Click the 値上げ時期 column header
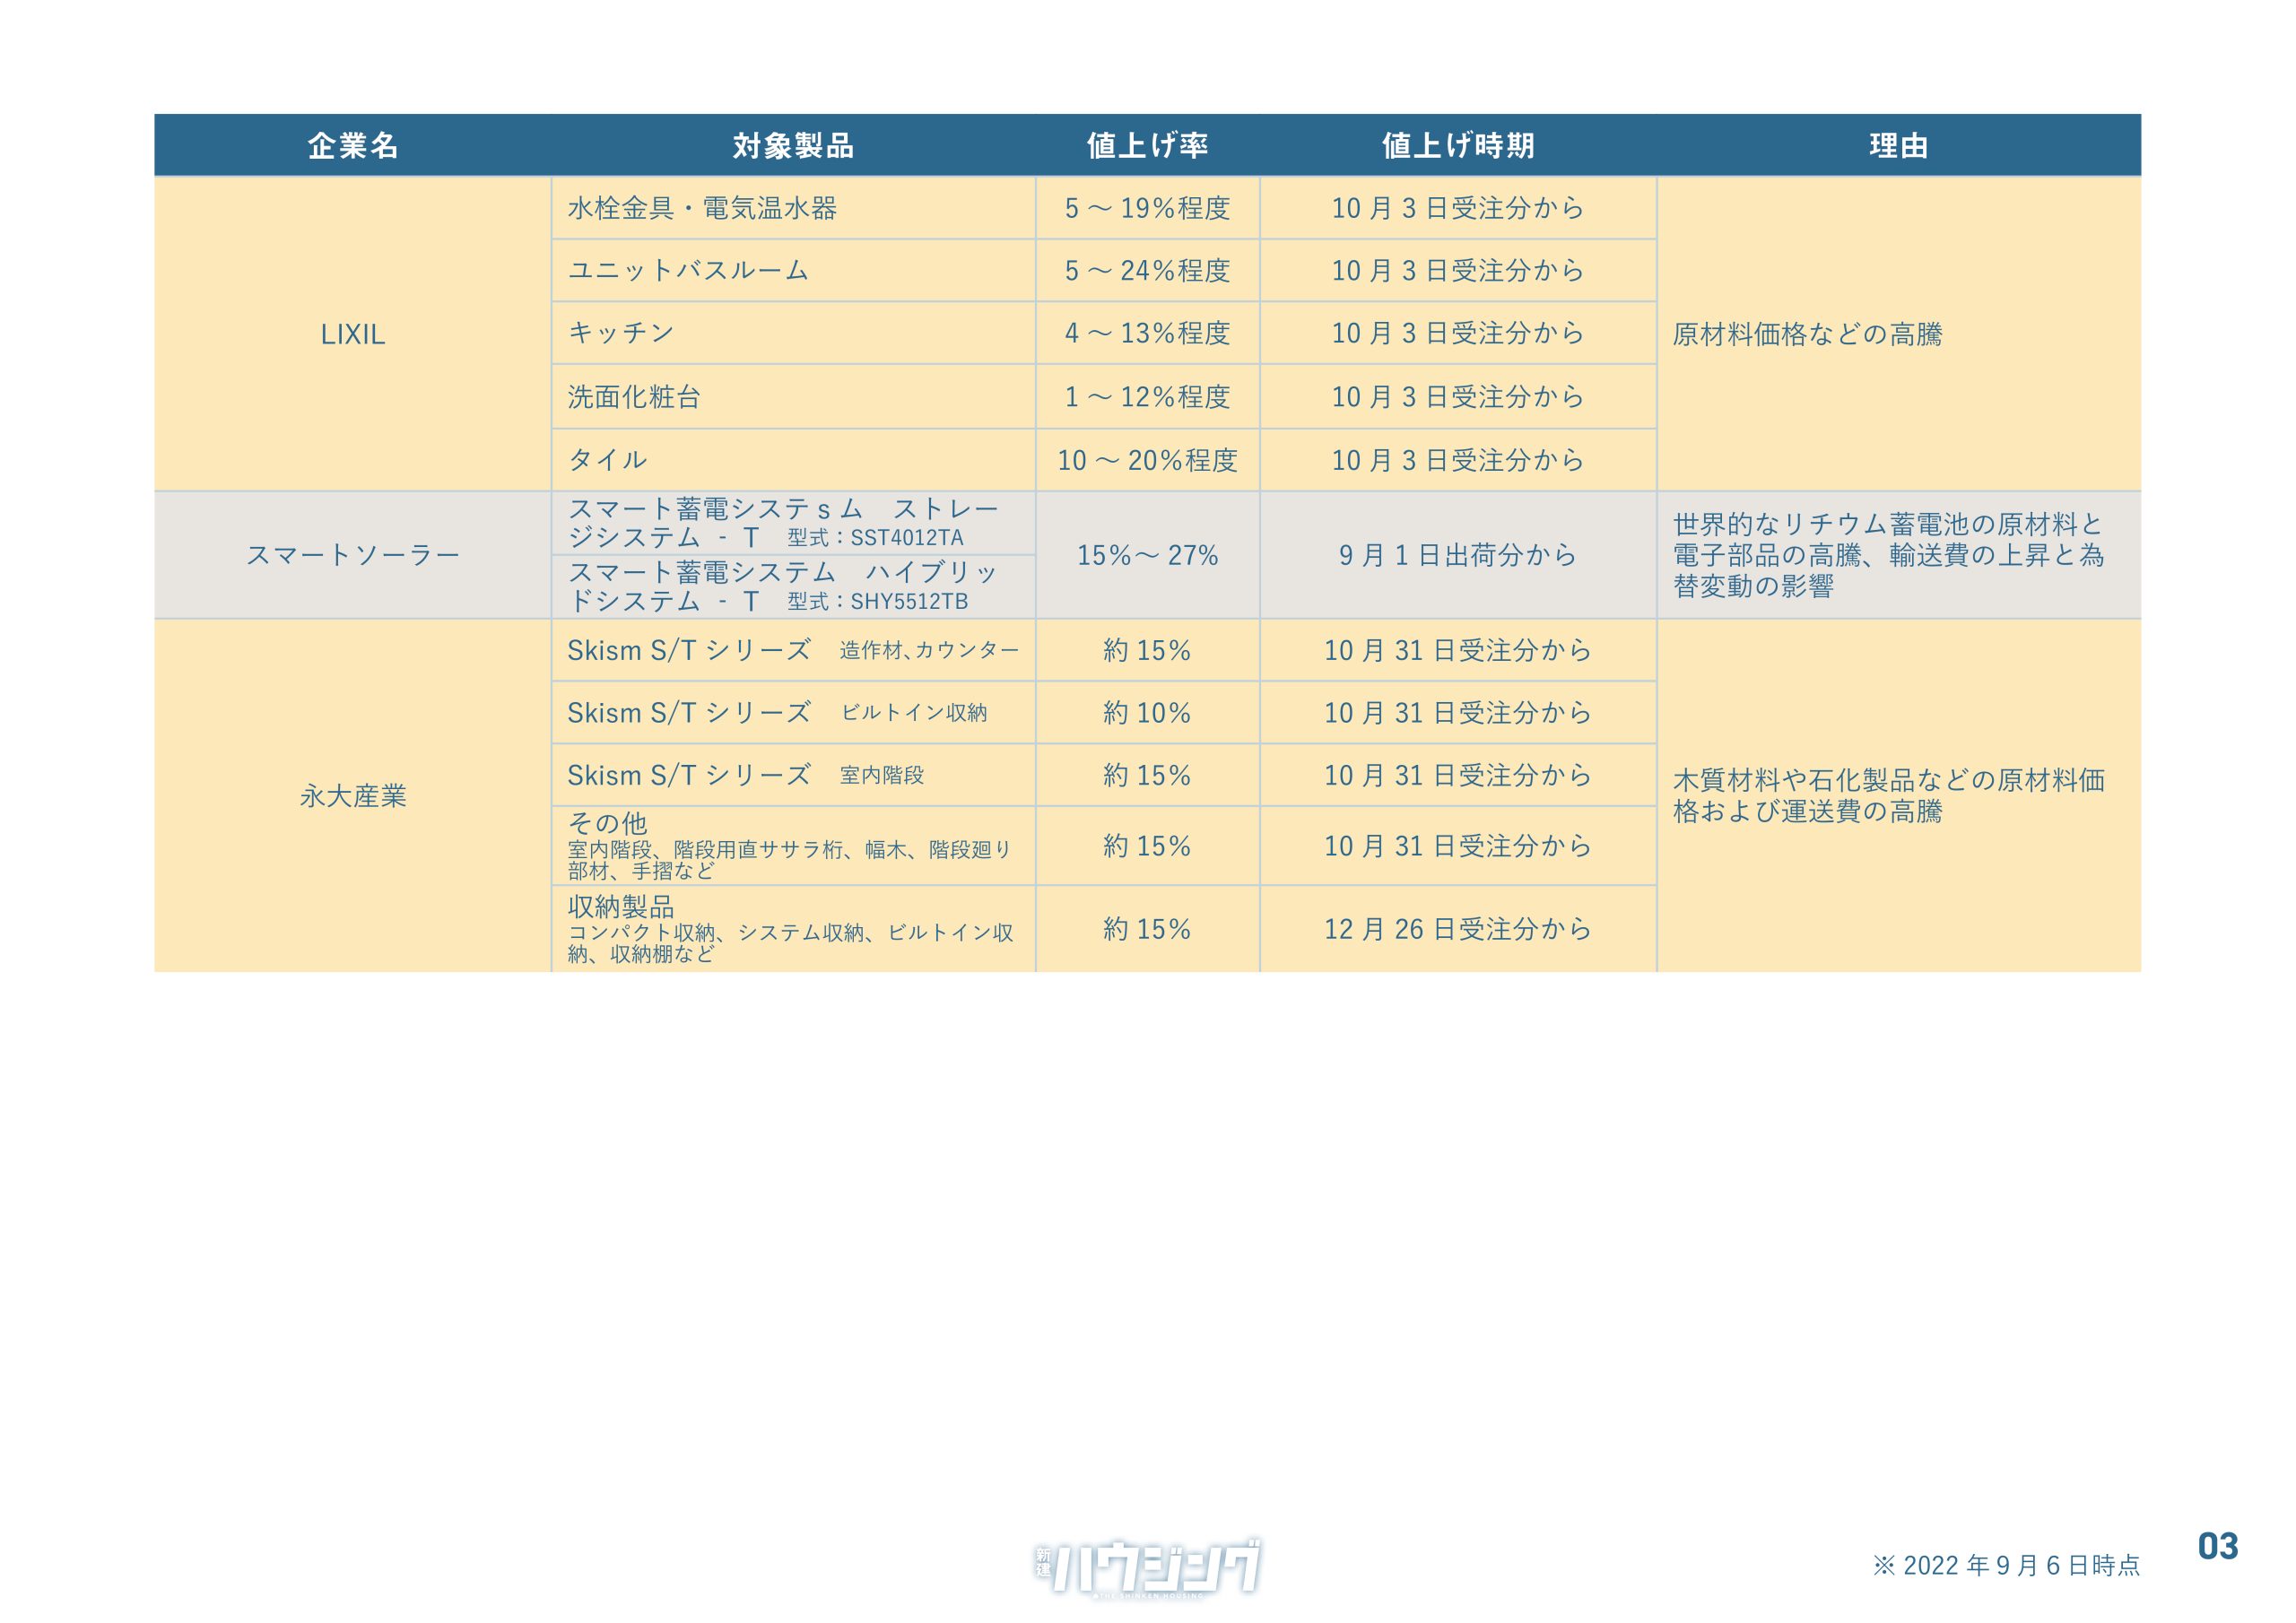The height and width of the screenshot is (1623, 2296). click(1457, 146)
